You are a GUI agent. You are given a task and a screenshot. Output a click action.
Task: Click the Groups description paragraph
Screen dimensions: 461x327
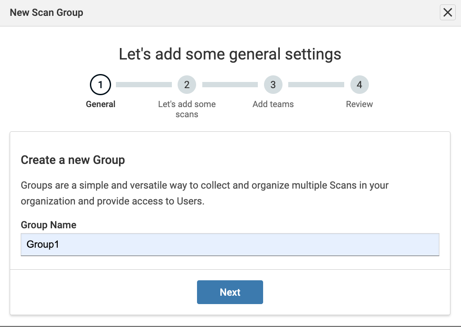pyautogui.click(x=204, y=193)
